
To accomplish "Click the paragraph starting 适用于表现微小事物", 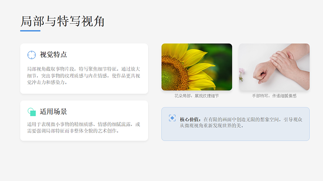I will pyautogui.click(x=84, y=128).
